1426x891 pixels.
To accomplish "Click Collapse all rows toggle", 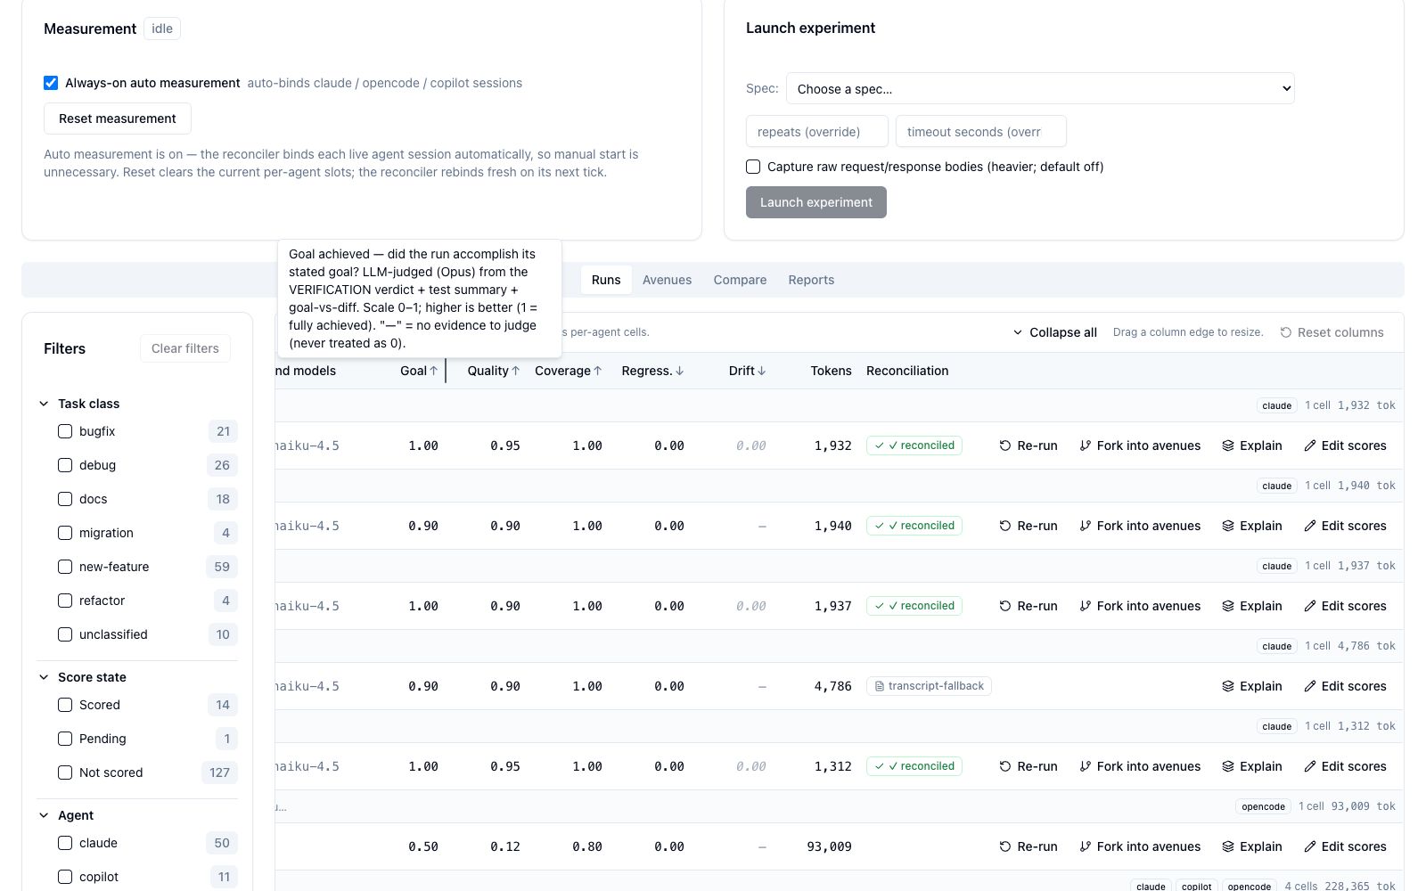I will tap(1055, 332).
